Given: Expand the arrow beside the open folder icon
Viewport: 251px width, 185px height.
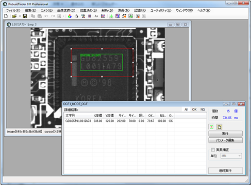Looking at the screenshot, I should [x=20, y=16].
